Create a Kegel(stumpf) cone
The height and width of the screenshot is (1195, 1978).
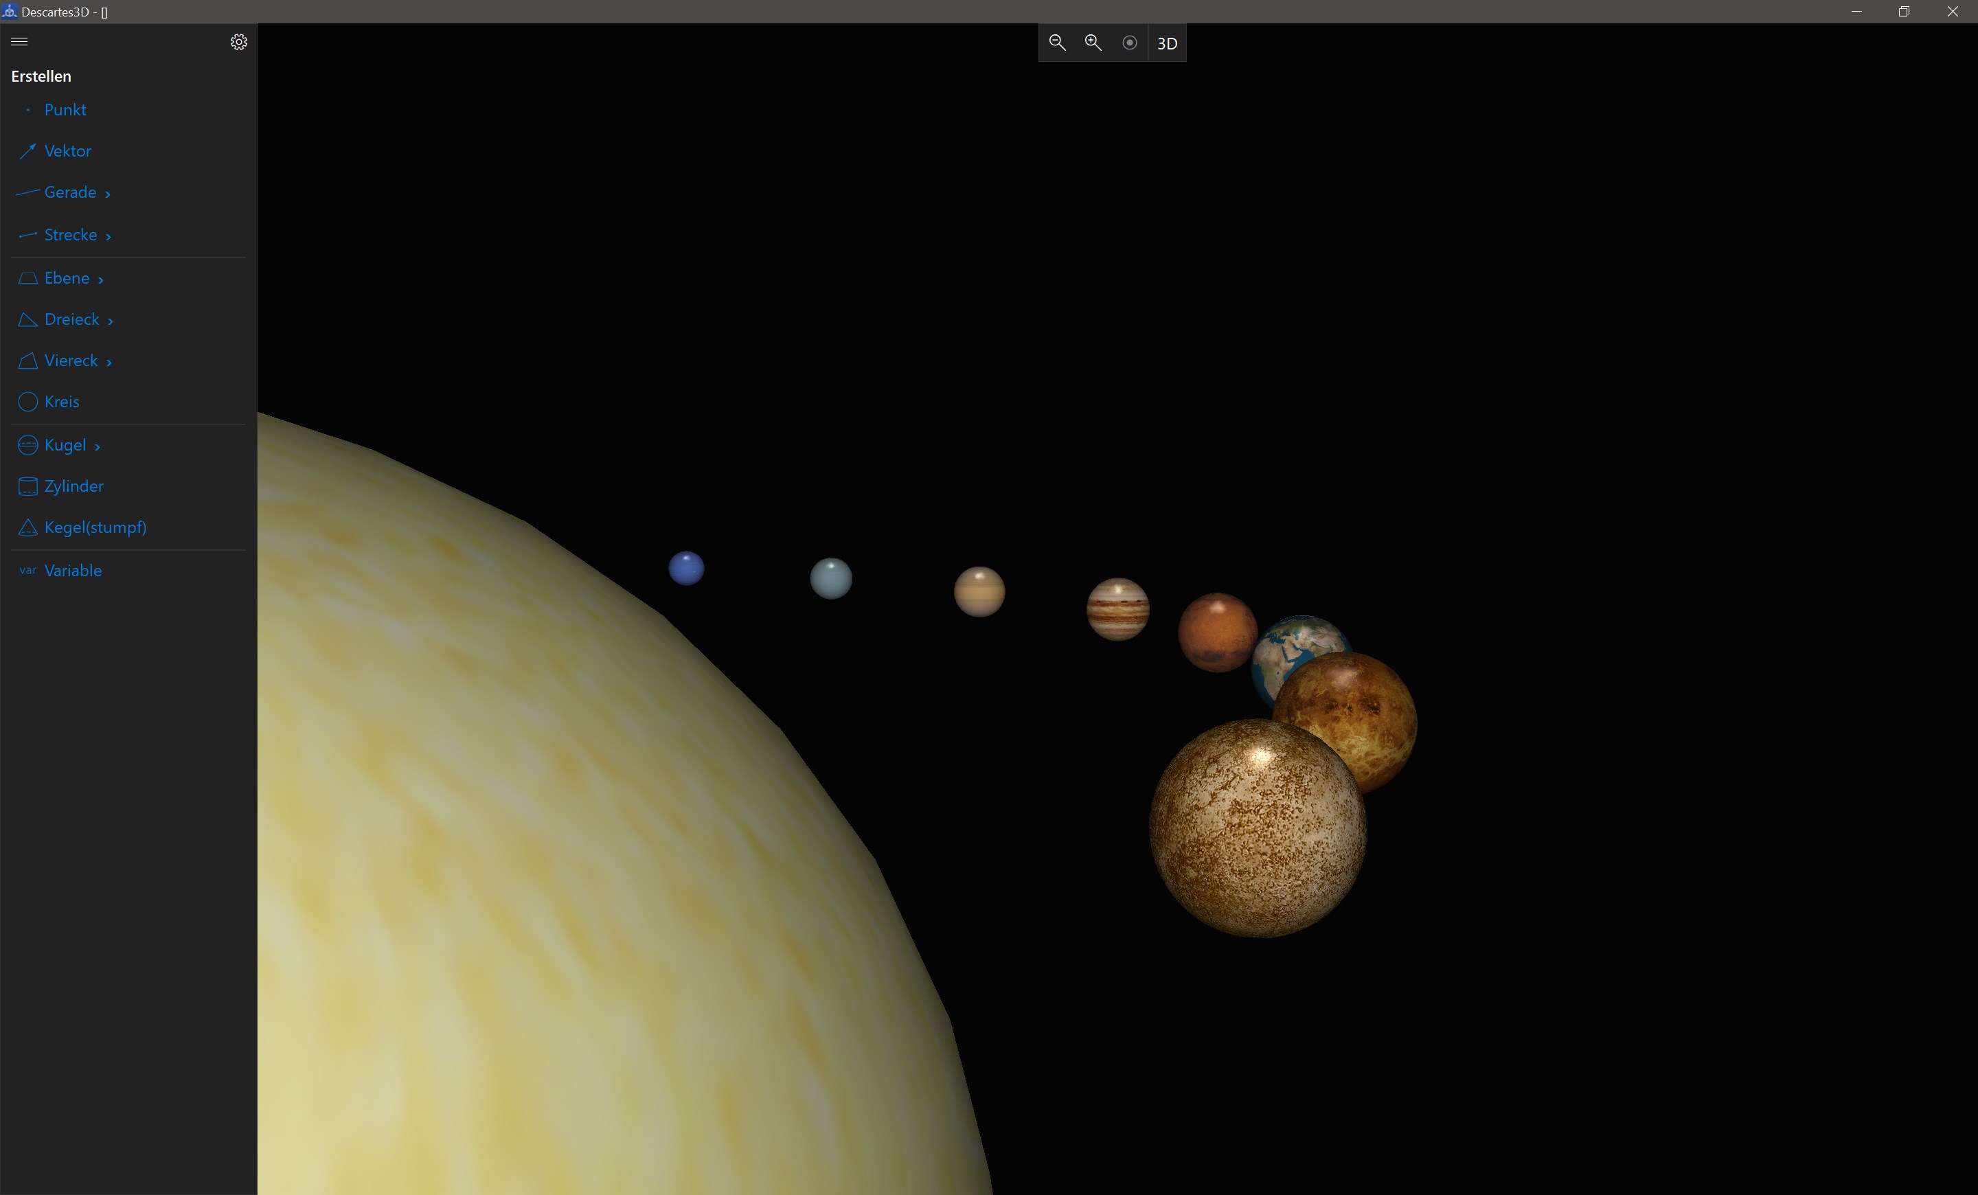coord(95,527)
